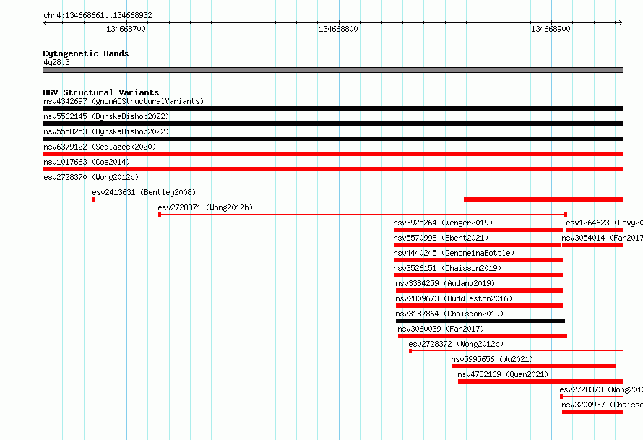Image resolution: width=643 pixels, height=440 pixels.
Task: Click the black bar of nsv4342697
Action: click(x=332, y=108)
